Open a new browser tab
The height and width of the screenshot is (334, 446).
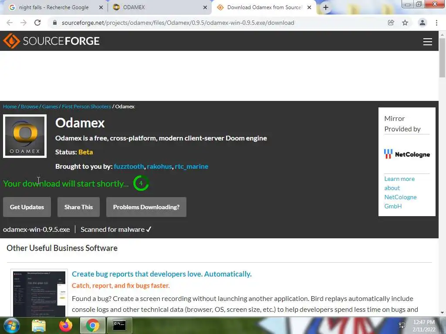click(326, 7)
